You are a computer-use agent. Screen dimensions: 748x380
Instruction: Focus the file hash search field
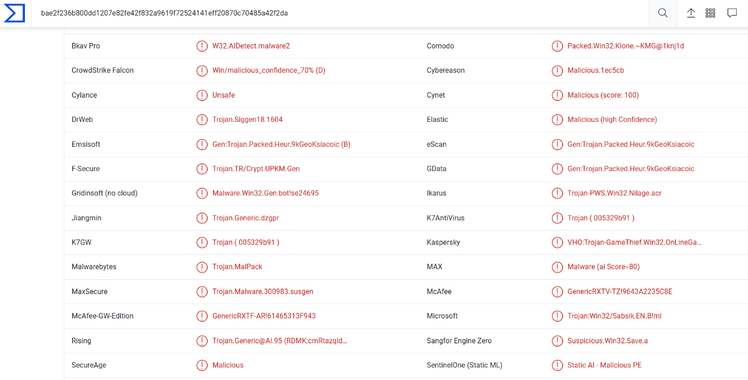point(340,13)
